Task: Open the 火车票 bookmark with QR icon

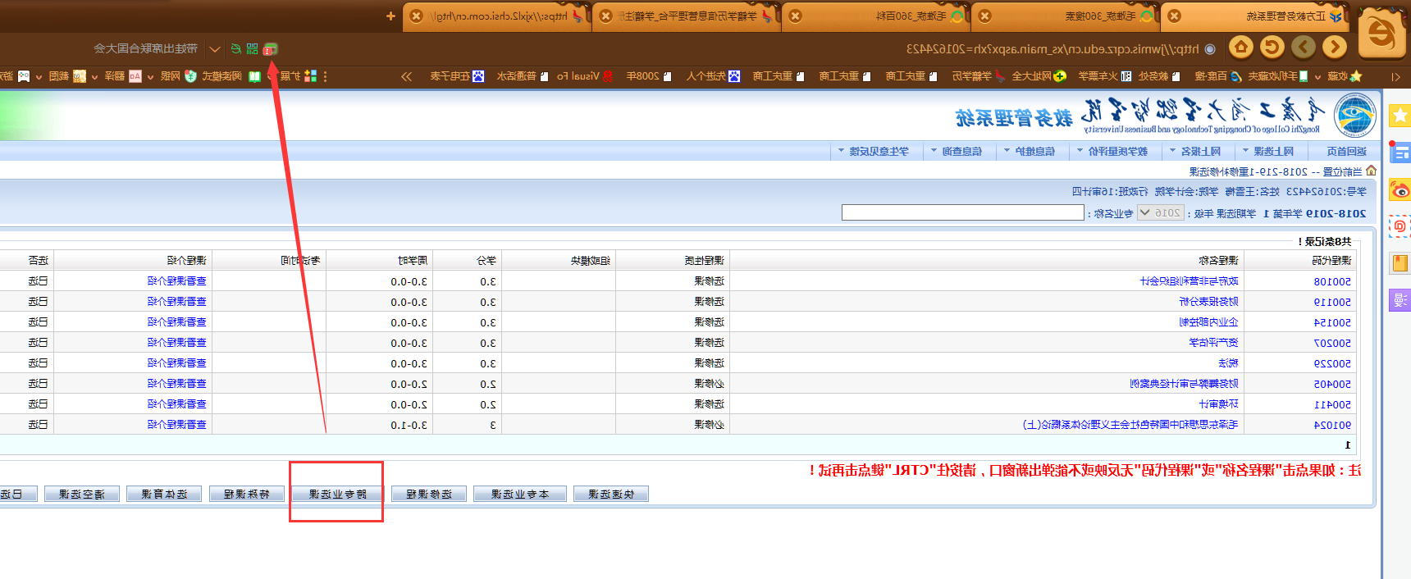Action: (x=1104, y=76)
